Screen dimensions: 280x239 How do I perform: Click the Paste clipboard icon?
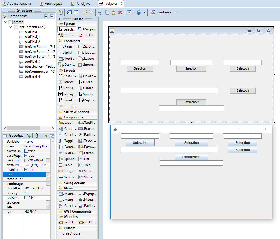tap(113, 13)
